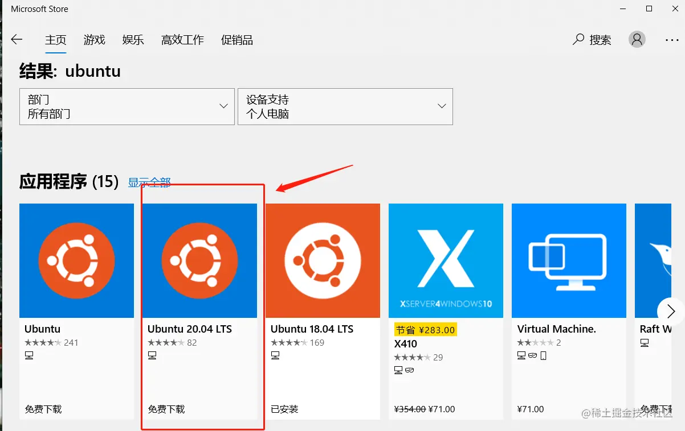The image size is (685, 431).
Task: Click the 241 ratings of Ubuntu
Action: [71, 342]
